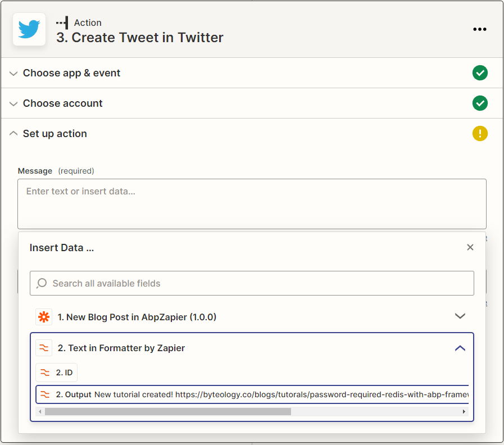504x445 pixels.
Task: Click the Insert Data ... heading
Action: (62, 248)
